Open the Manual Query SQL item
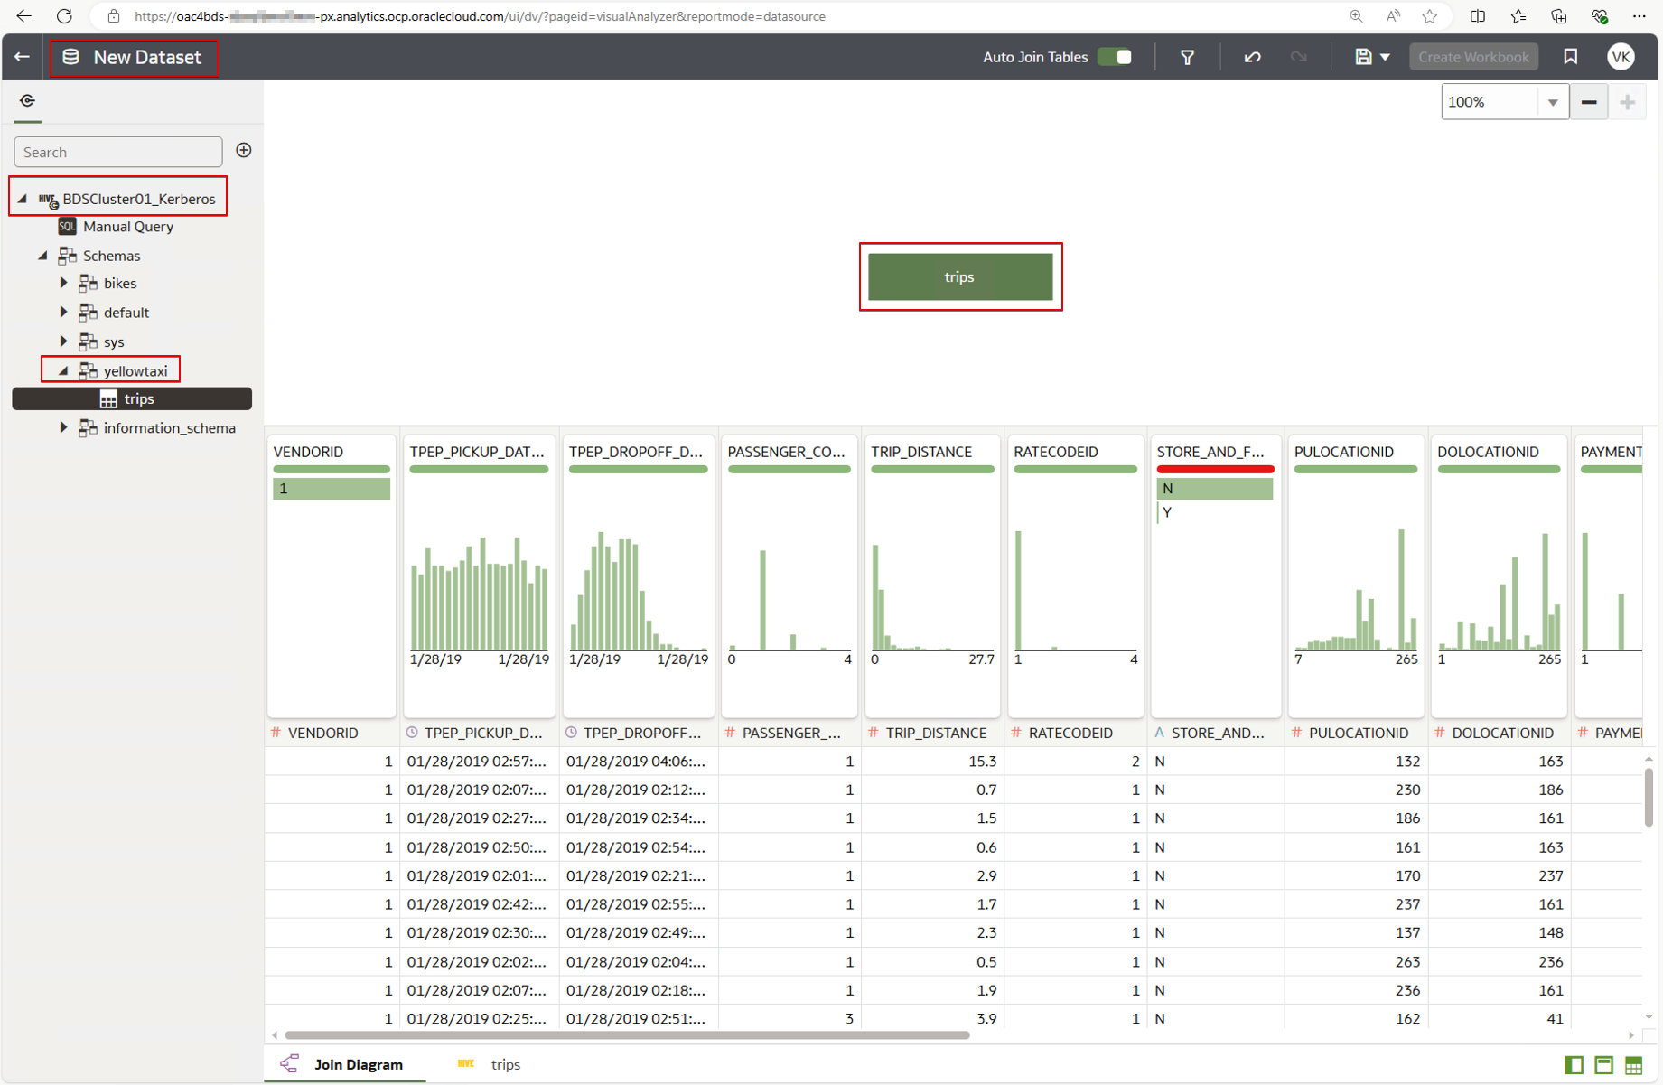The image size is (1663, 1085). 127,227
